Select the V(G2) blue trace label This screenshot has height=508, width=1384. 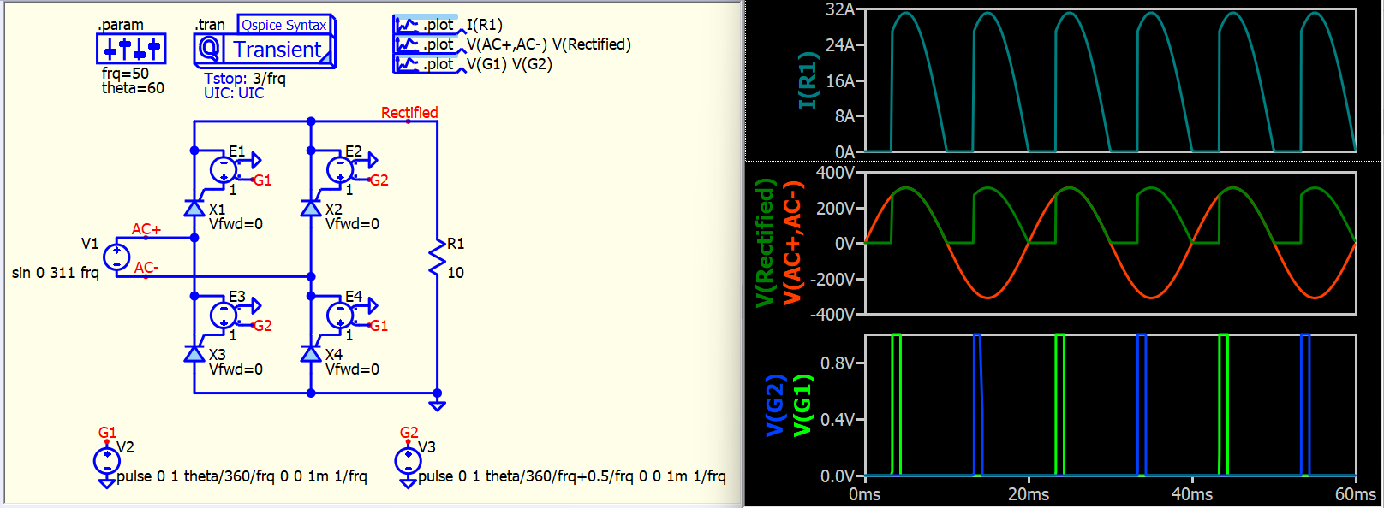pyautogui.click(x=774, y=405)
